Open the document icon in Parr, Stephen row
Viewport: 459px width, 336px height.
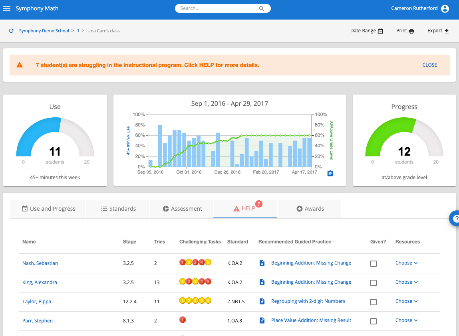pos(262,320)
